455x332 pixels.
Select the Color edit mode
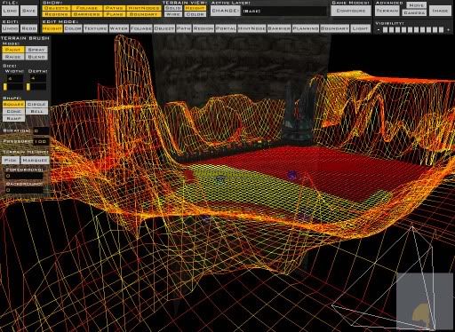pyautogui.click(x=73, y=28)
